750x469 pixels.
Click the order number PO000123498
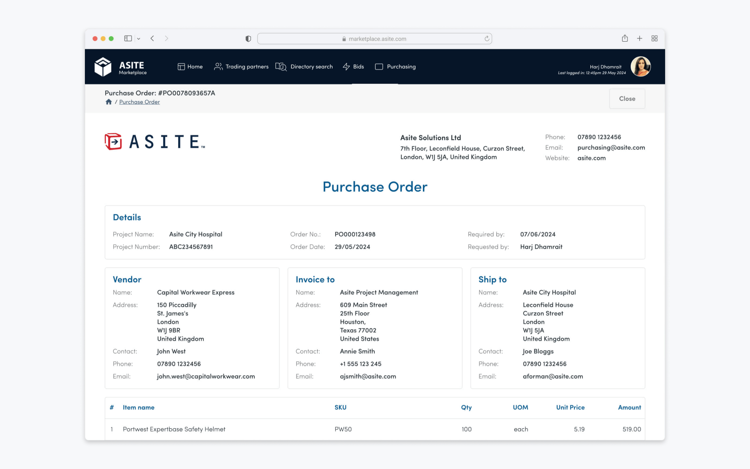click(x=355, y=234)
